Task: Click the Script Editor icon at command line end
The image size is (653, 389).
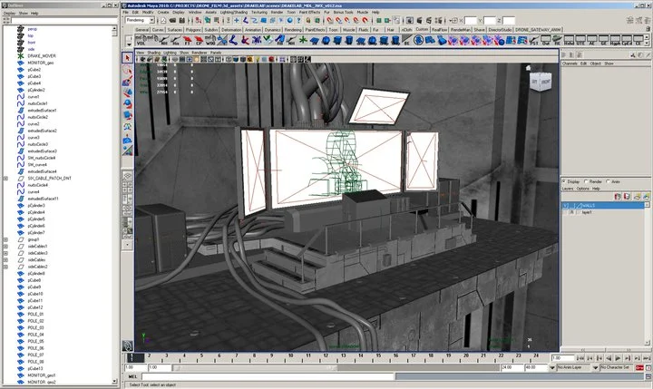Action: coord(648,376)
